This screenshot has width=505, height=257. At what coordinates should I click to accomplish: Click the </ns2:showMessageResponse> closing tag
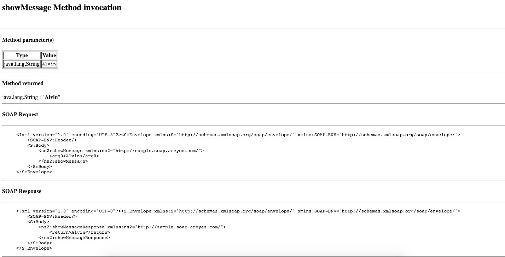74,238
